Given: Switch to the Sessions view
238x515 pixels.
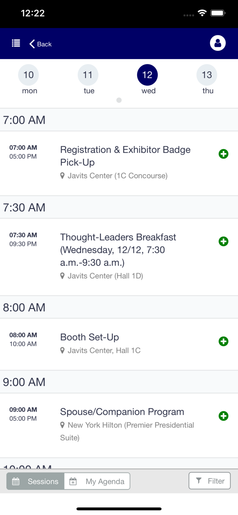Looking at the screenshot, I should click(x=35, y=481).
